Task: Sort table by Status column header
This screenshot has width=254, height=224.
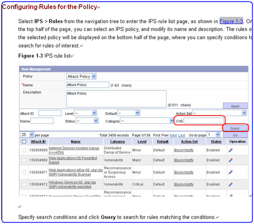Action: [x=216, y=142]
